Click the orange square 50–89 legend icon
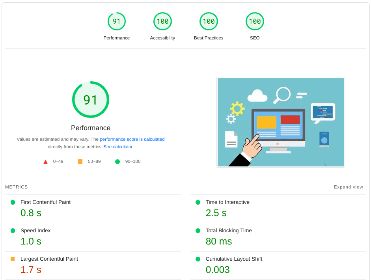The height and width of the screenshot is (280, 371). (80, 162)
